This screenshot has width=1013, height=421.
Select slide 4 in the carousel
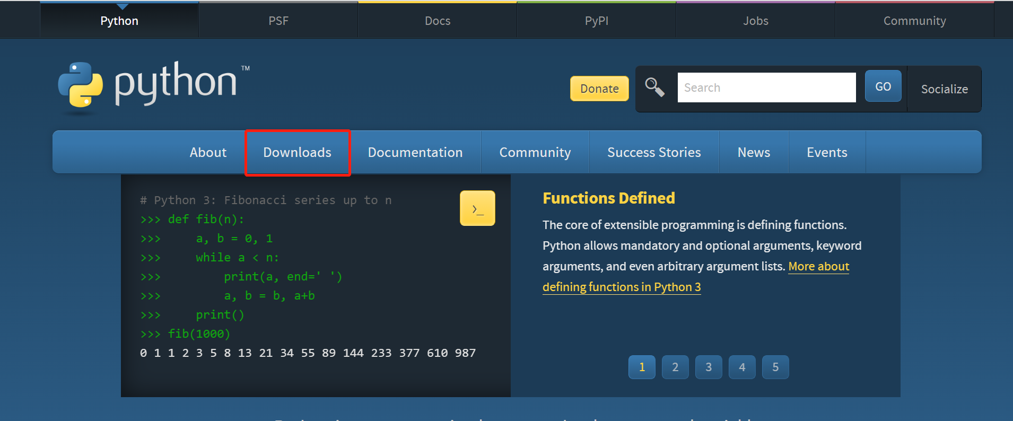[x=742, y=367]
